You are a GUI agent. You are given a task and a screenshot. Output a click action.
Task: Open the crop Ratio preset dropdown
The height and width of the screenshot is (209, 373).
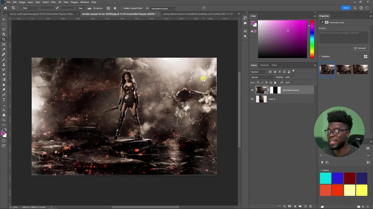coord(30,8)
